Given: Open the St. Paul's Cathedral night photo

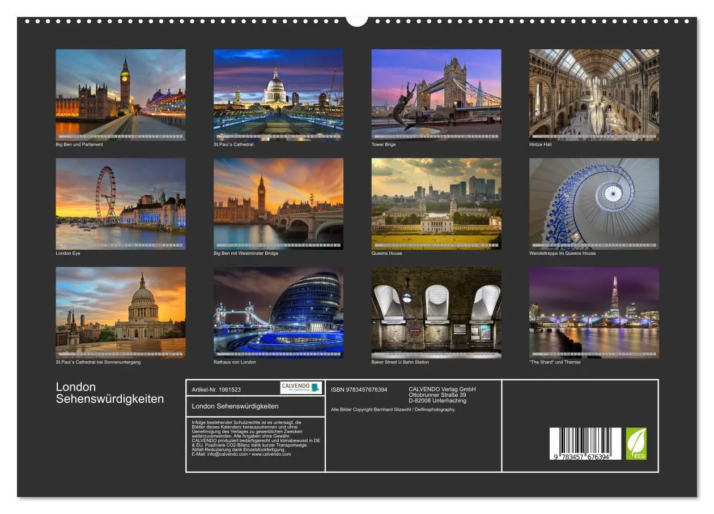Looking at the screenshot, I should coord(278,95).
